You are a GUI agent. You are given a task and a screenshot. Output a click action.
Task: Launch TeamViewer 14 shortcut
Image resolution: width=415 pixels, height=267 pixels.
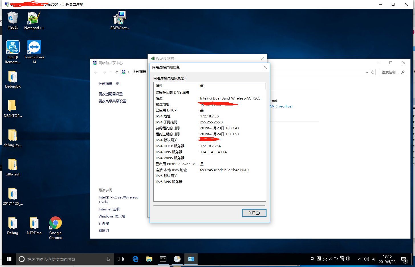click(x=34, y=52)
